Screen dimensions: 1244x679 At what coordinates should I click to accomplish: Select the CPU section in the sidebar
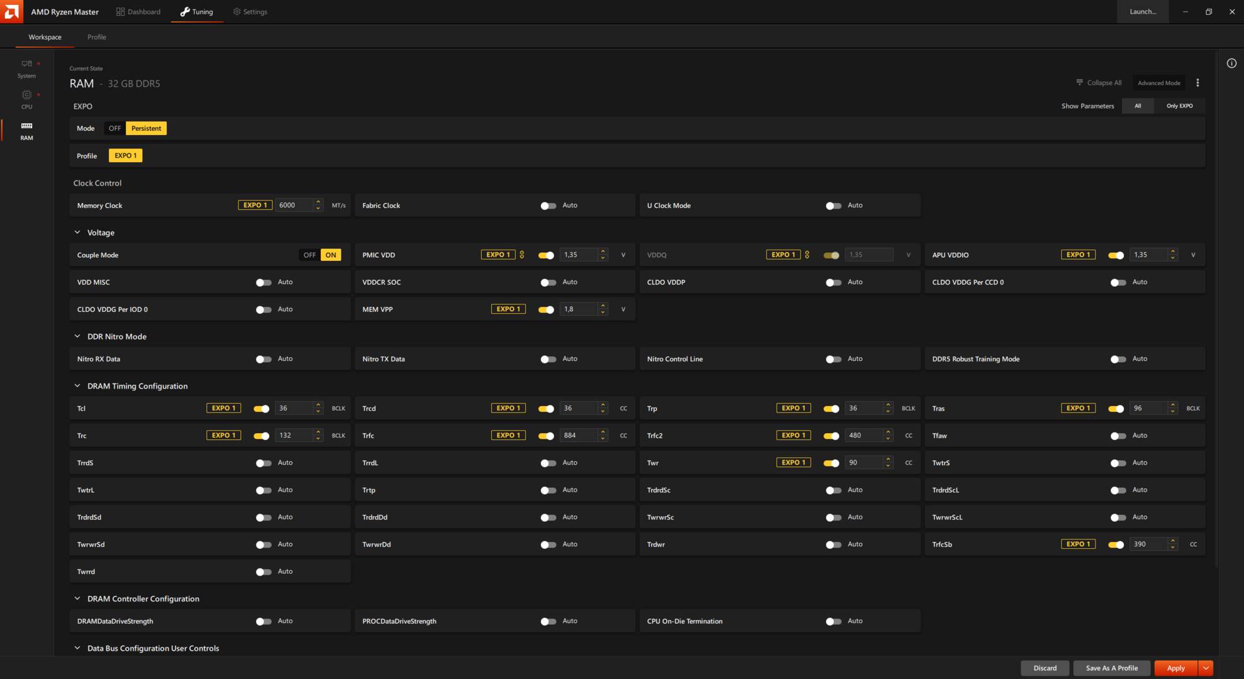pos(26,99)
